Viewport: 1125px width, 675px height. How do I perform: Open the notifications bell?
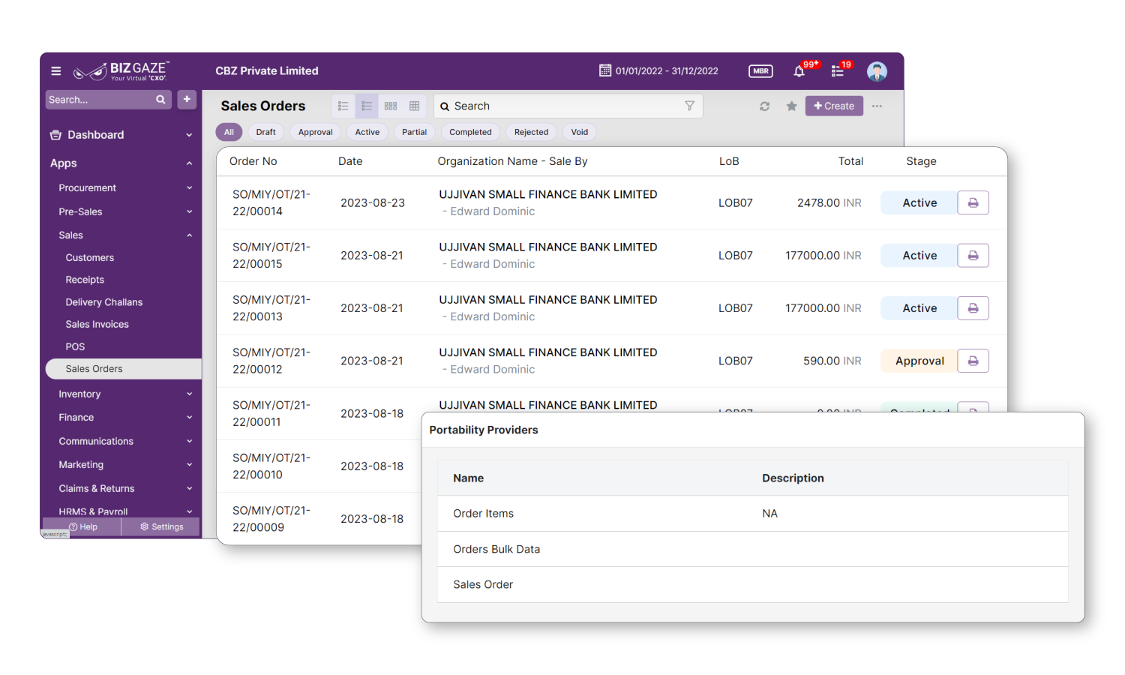(x=799, y=71)
